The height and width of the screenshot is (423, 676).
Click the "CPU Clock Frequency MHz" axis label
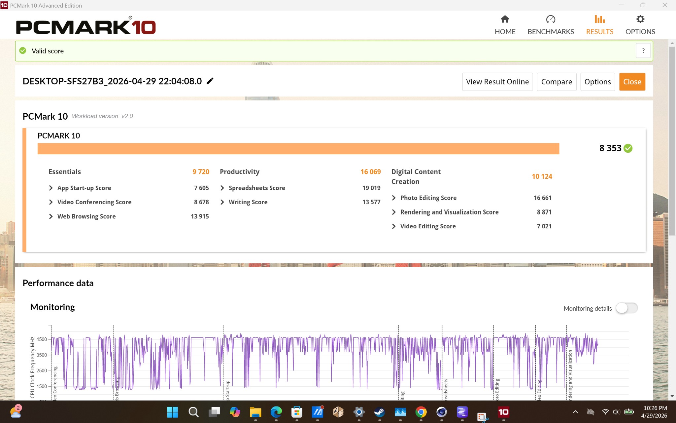click(32, 367)
